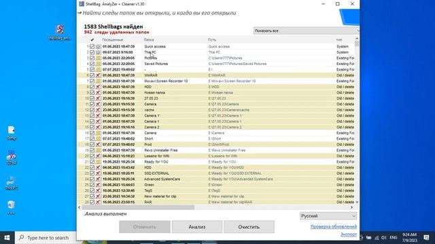Click the folder icon for Revo Uninstaller Free

(x=98, y=150)
